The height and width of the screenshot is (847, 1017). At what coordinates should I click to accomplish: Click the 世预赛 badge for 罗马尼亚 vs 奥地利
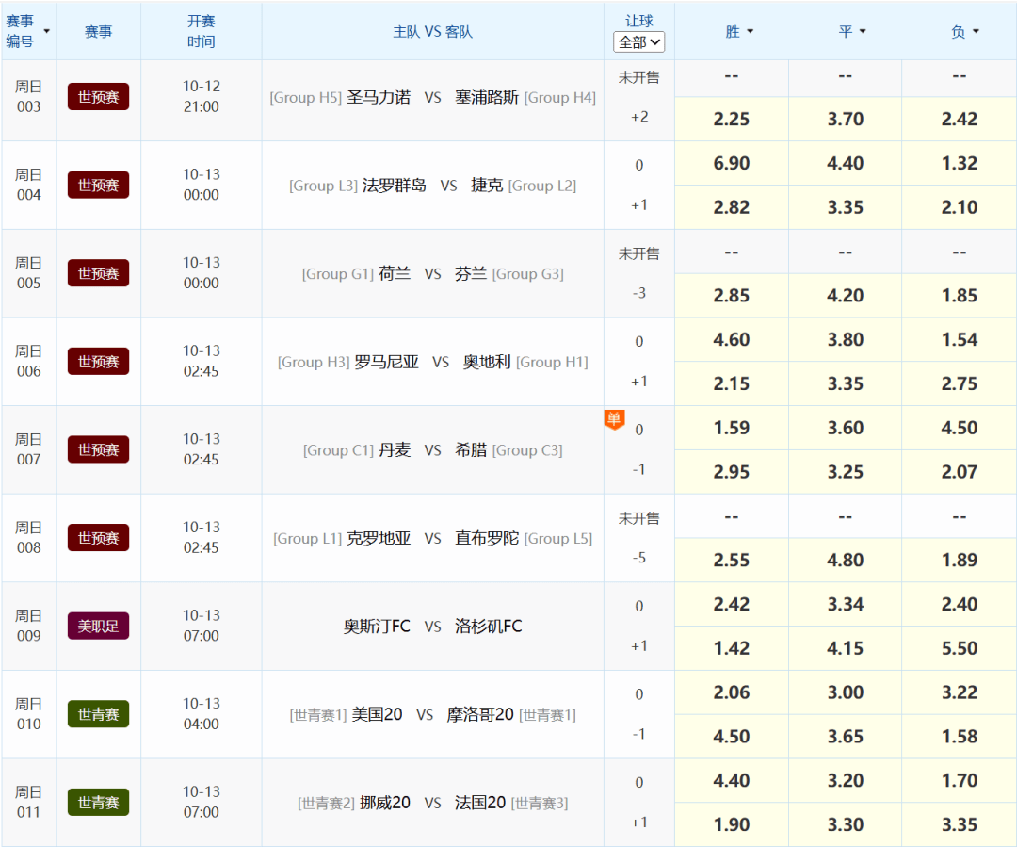(x=98, y=361)
